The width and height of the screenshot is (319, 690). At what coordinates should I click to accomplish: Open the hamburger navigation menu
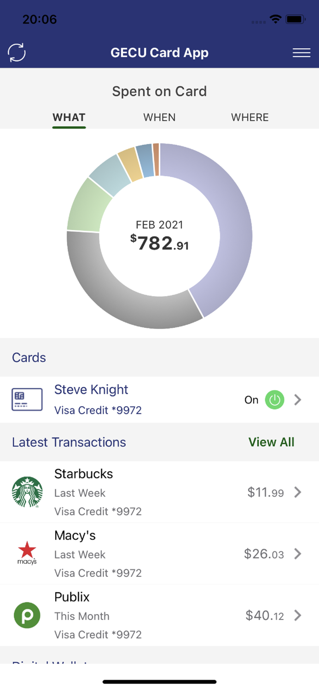(302, 52)
